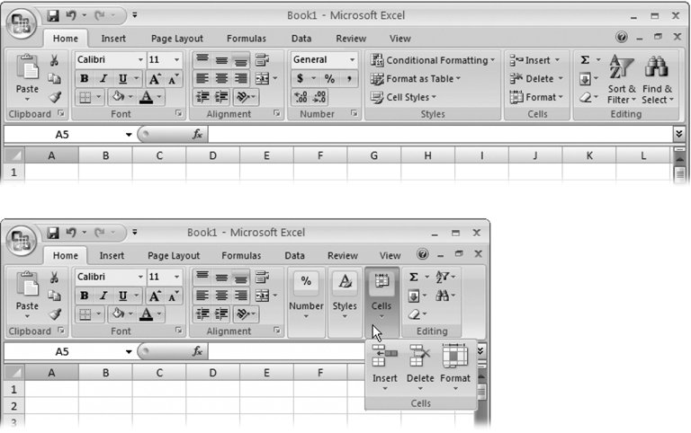Image resolution: width=691 pixels, height=433 pixels.
Task: Click the large Insert button in Cells popup
Action: (385, 365)
